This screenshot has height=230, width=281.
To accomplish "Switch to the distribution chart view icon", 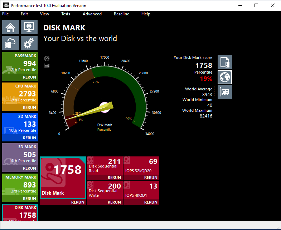I will (x=47, y=66).
